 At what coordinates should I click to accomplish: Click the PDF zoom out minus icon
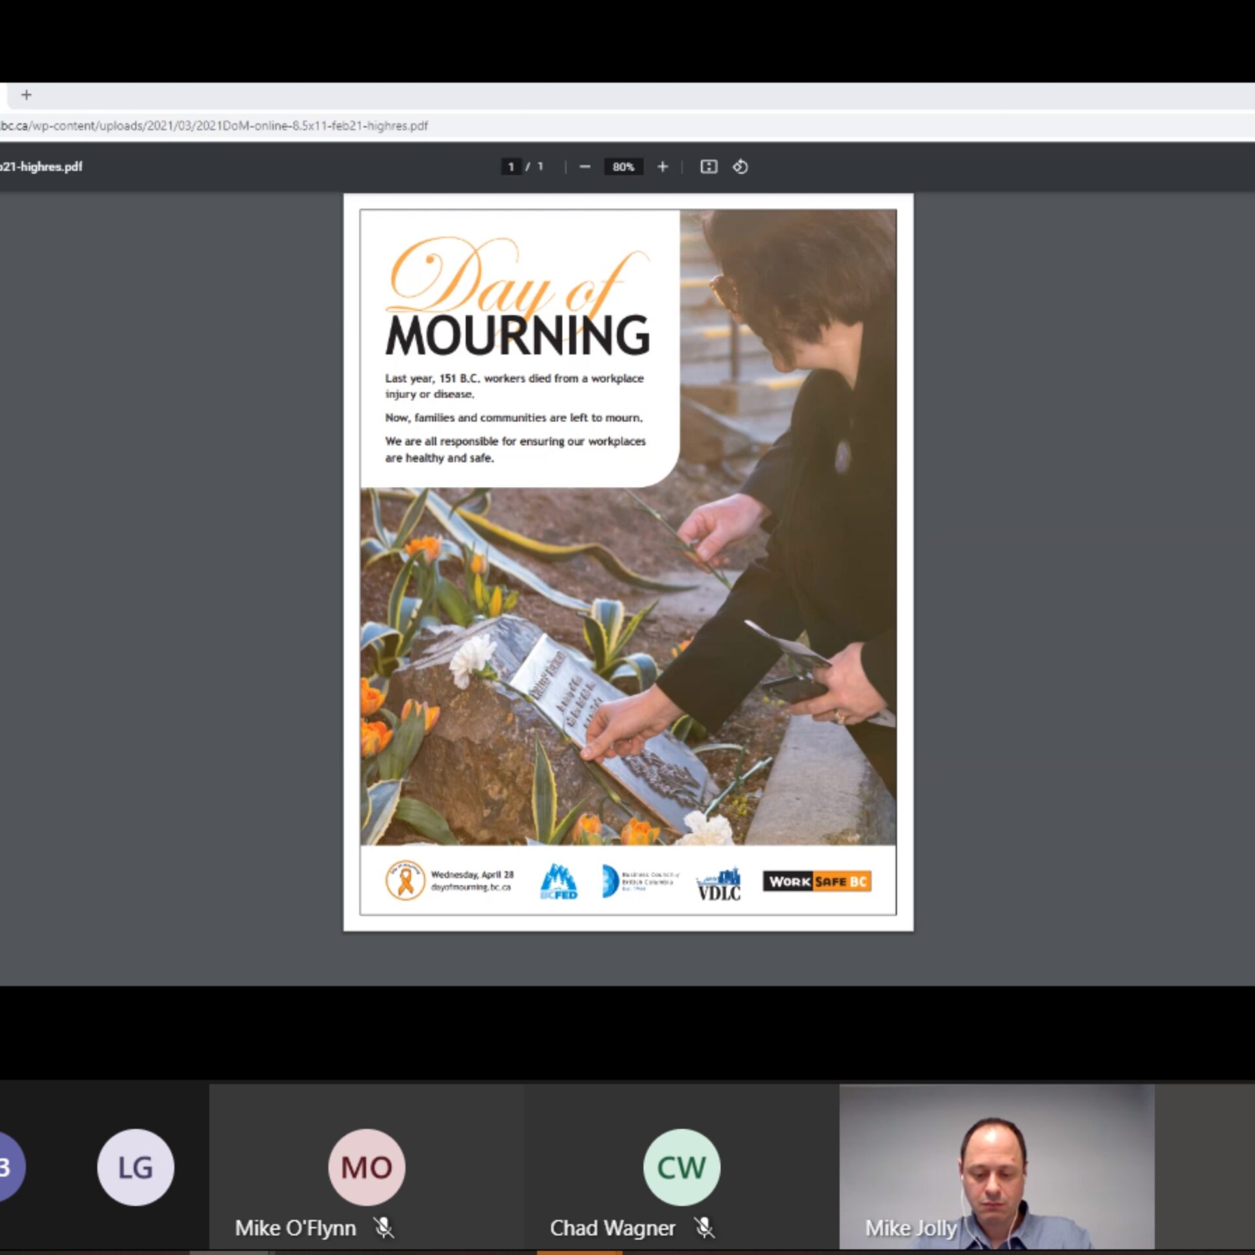click(584, 167)
